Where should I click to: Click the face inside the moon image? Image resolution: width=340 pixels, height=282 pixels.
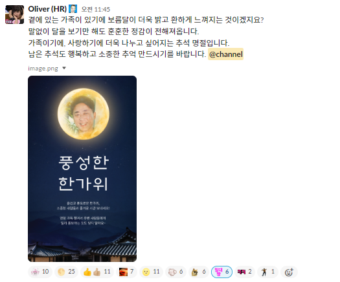[x=84, y=114]
